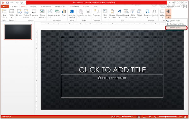Click the zoom out minus button
189x119 pixels.
tap(159, 117)
